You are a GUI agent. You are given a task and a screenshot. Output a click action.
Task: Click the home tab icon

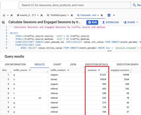[x=4, y=15]
